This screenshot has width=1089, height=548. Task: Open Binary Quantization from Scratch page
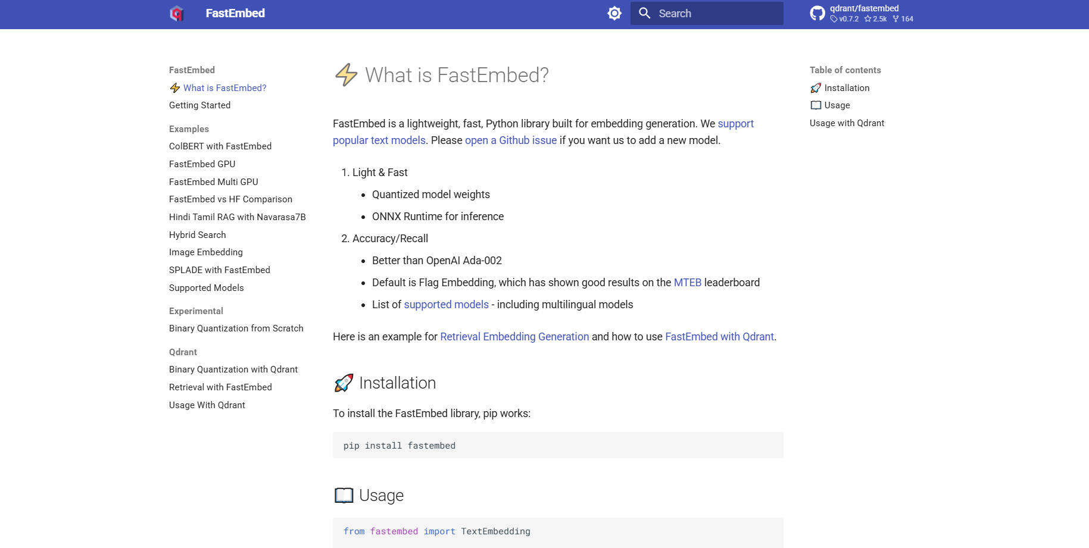tap(236, 328)
